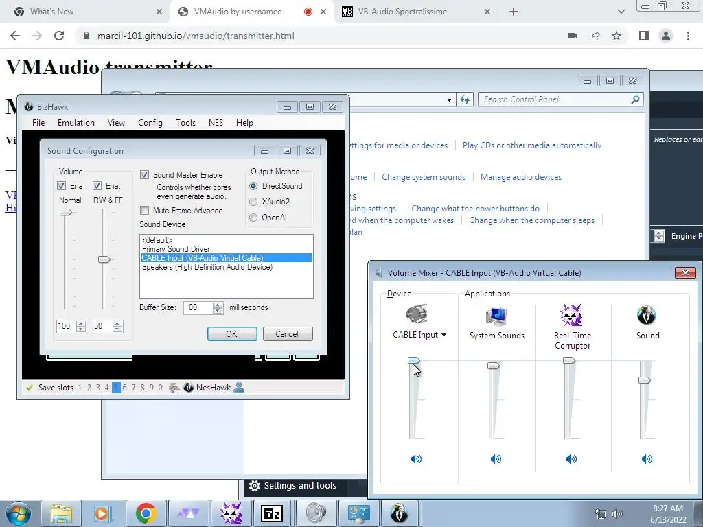Select DirectSound output method
Image resolution: width=703 pixels, height=527 pixels.
[x=253, y=186]
